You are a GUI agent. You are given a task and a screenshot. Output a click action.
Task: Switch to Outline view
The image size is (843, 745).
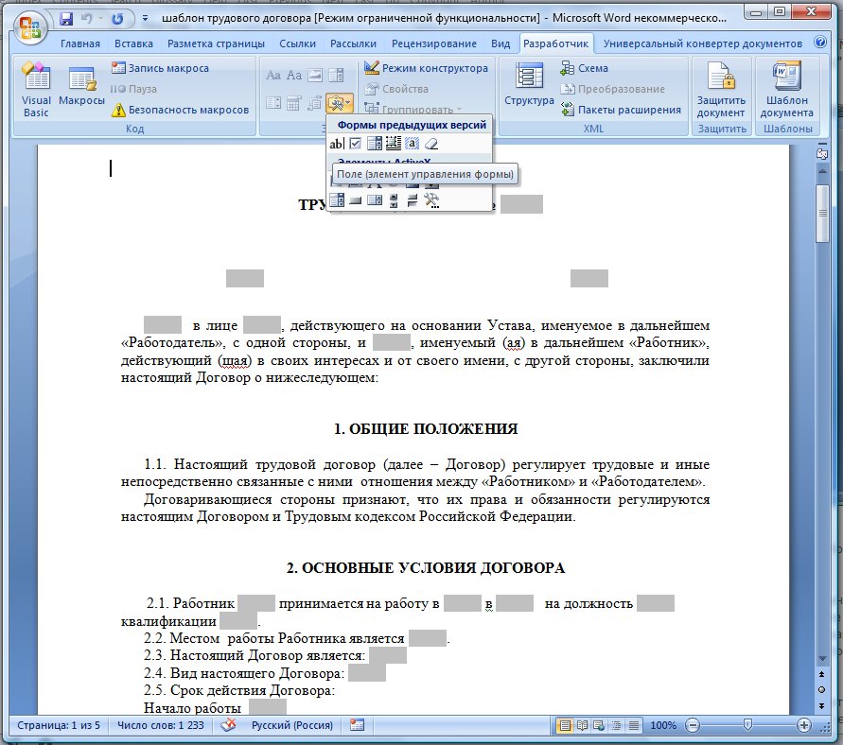(616, 726)
